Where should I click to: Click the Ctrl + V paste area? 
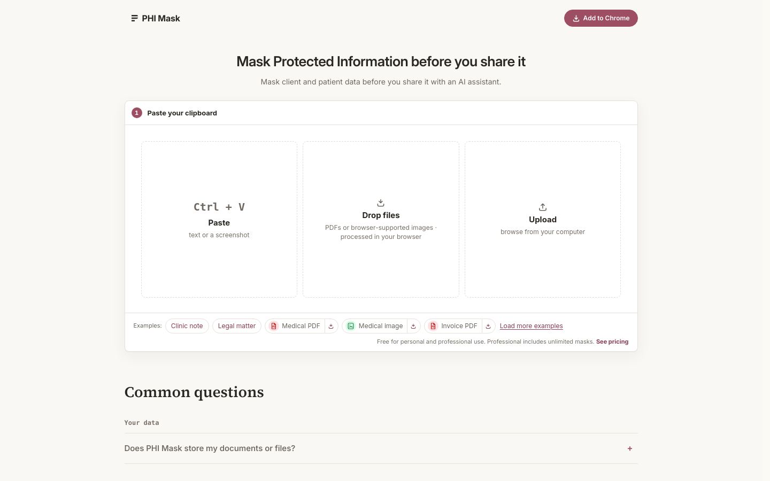tap(219, 219)
